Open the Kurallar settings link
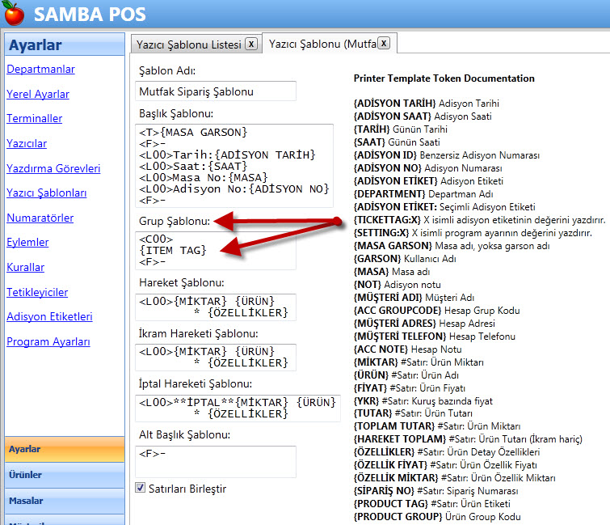610x525 pixels. tap(25, 267)
